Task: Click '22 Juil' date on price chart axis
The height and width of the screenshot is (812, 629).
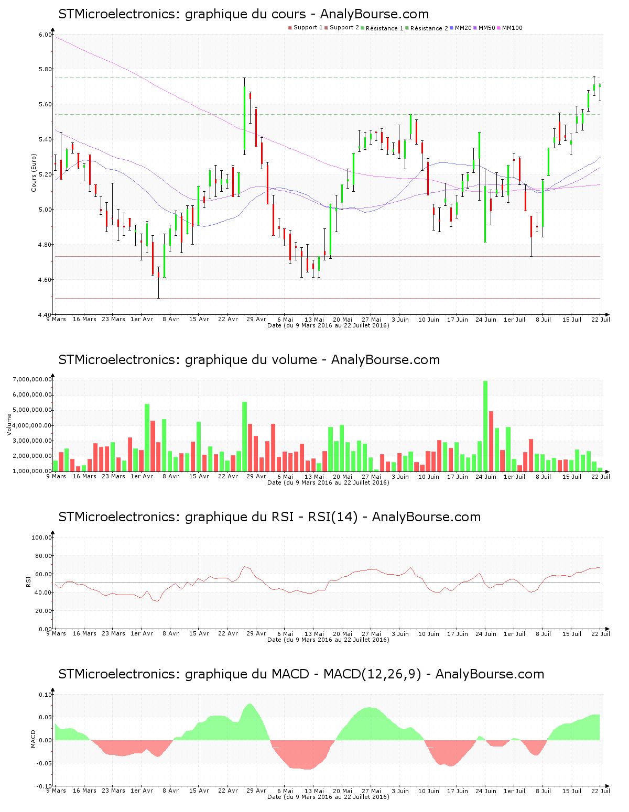Action: pos(601,319)
